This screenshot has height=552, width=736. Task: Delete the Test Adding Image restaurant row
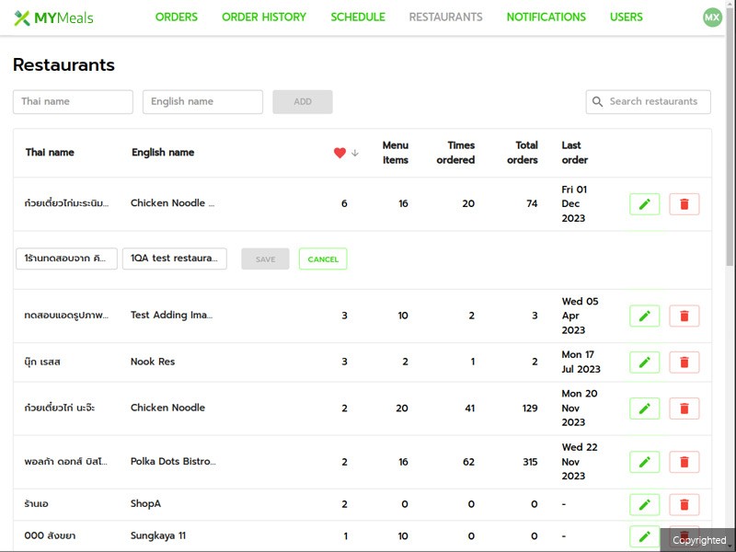pyautogui.click(x=684, y=316)
